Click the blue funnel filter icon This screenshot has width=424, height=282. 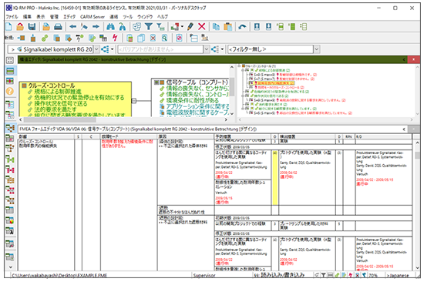[x=149, y=26]
